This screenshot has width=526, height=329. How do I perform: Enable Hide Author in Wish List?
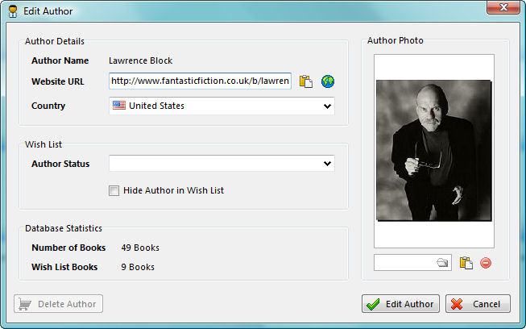(x=114, y=190)
